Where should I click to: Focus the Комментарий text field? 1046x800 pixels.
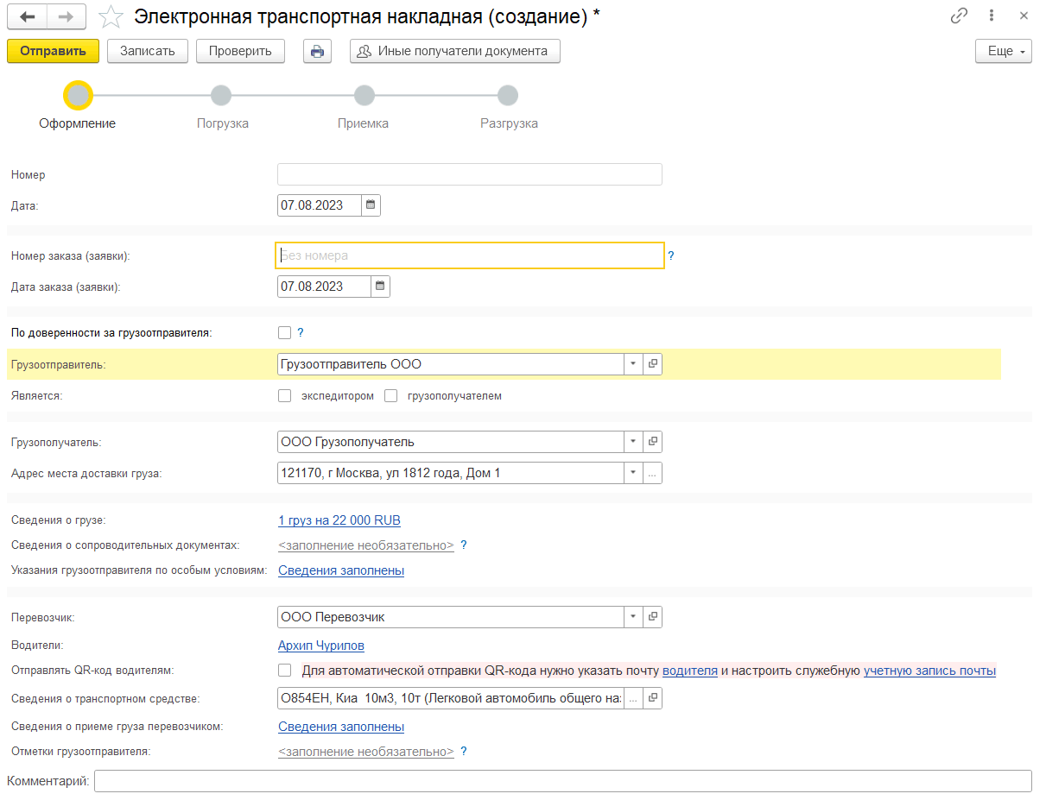(x=562, y=781)
